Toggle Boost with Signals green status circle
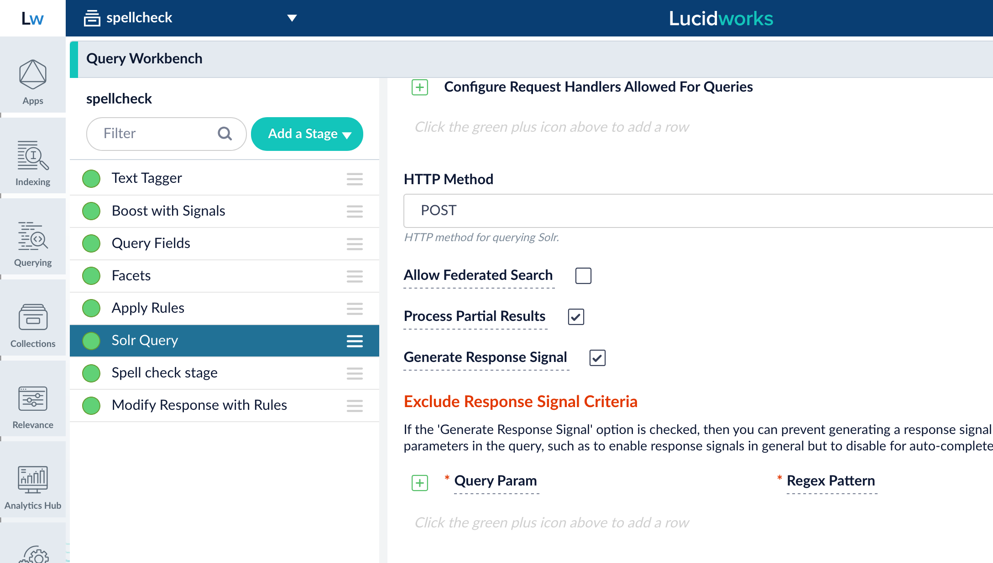The image size is (993, 563). [x=91, y=211]
